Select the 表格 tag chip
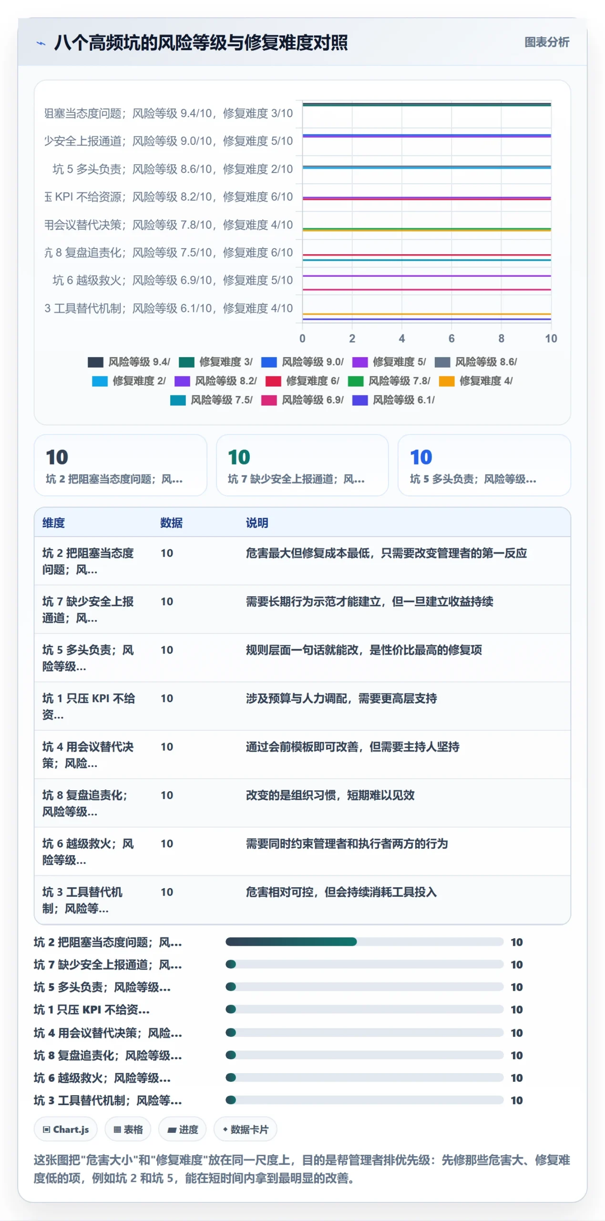 tap(128, 1129)
